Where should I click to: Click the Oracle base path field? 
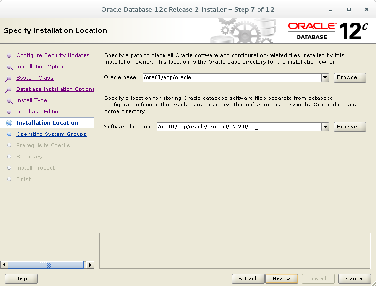tap(232, 77)
